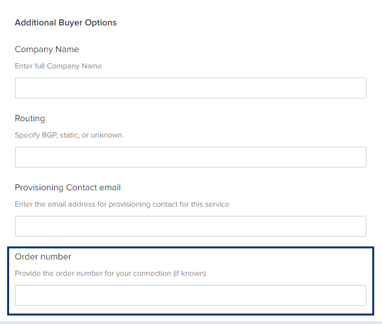The width and height of the screenshot is (382, 324).
Task: Click the 'Specify BGP, static, or unknown' hint
Action: 70,135
